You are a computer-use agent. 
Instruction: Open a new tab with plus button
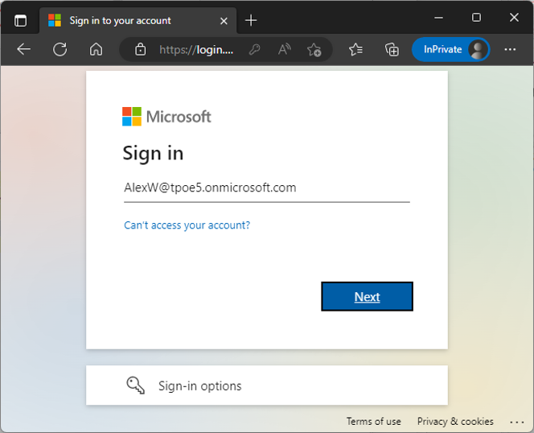point(251,20)
